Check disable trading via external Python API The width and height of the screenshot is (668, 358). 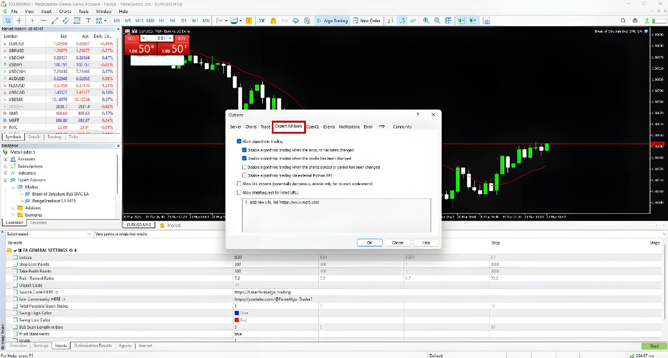click(x=244, y=175)
